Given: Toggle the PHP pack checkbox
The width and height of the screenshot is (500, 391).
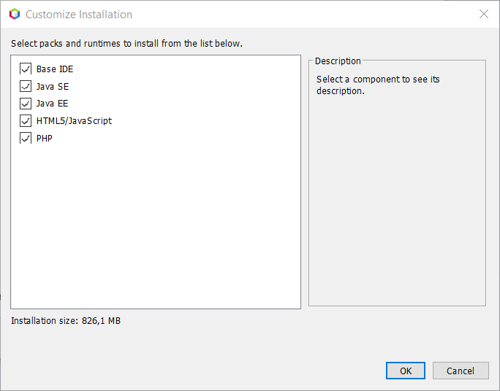Looking at the screenshot, I should coord(26,139).
